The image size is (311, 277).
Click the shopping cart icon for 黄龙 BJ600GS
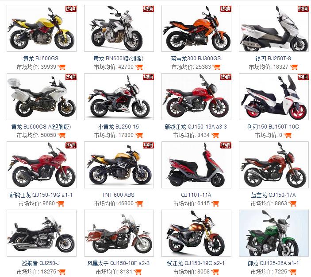point(61,67)
